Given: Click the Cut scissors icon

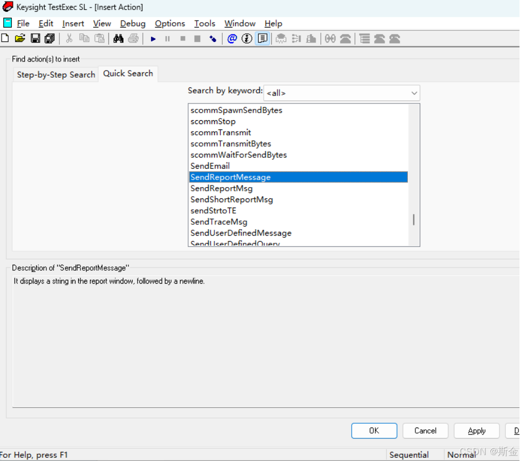Looking at the screenshot, I should coord(69,38).
